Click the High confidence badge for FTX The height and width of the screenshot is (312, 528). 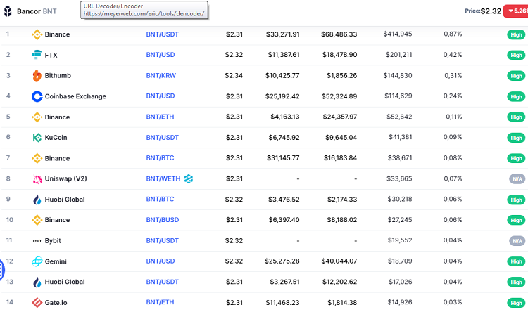(517, 55)
